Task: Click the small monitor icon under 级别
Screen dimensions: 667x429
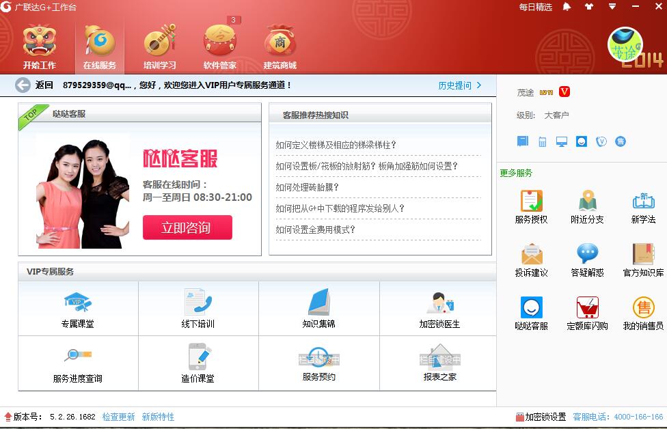Action: point(562,141)
